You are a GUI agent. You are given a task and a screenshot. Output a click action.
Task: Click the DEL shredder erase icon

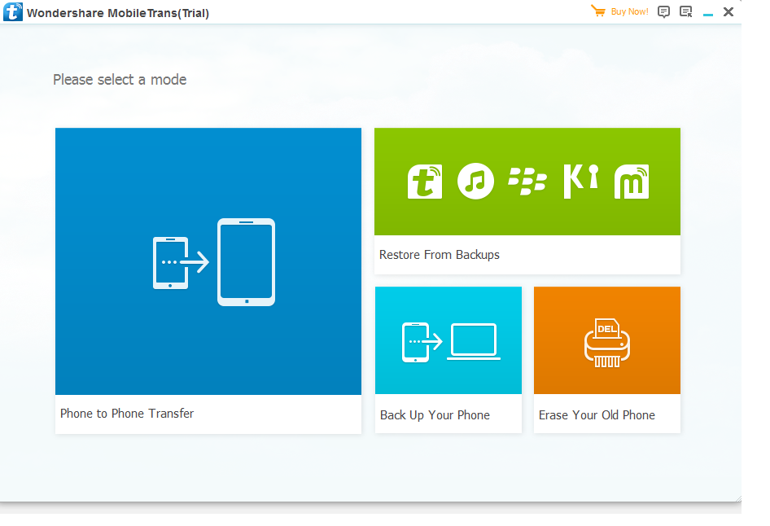tap(607, 343)
